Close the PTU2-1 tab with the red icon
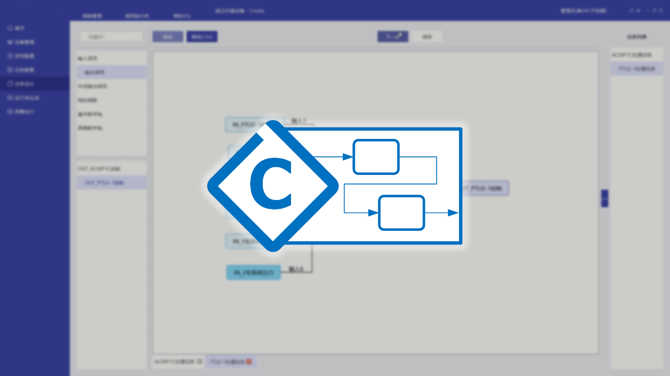 click(249, 361)
